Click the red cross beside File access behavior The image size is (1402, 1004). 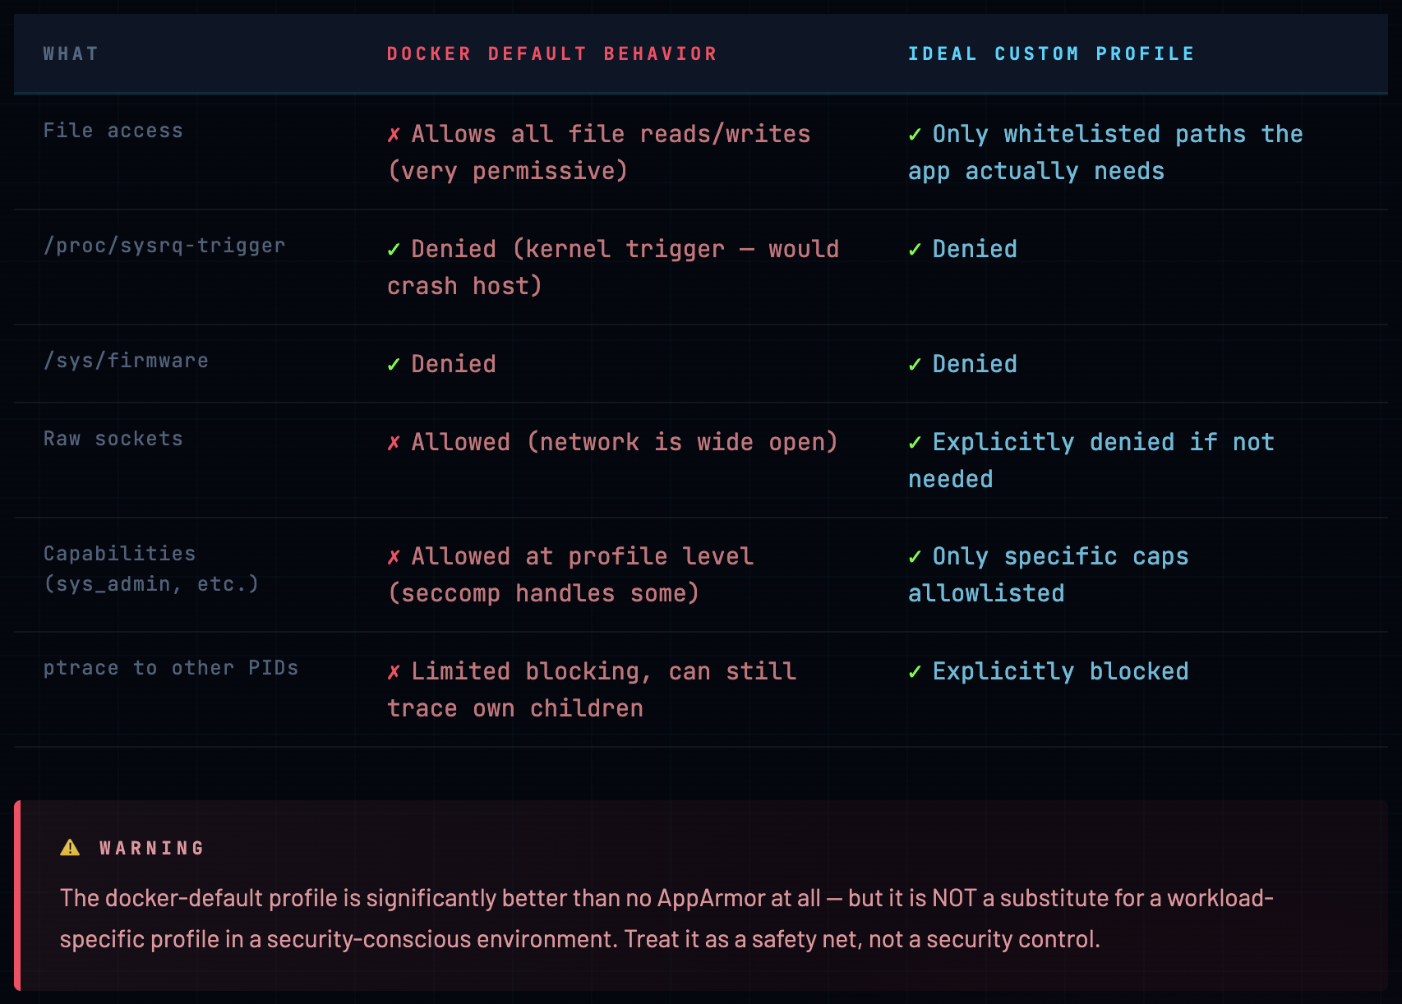[x=394, y=133]
